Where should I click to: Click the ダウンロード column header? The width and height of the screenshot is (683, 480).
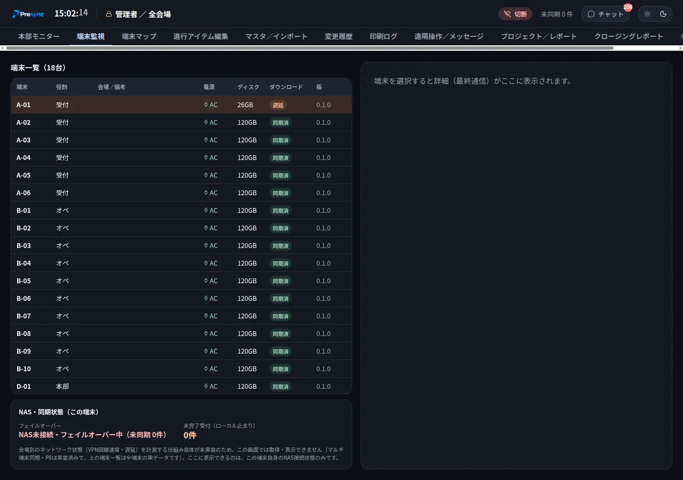coord(286,87)
